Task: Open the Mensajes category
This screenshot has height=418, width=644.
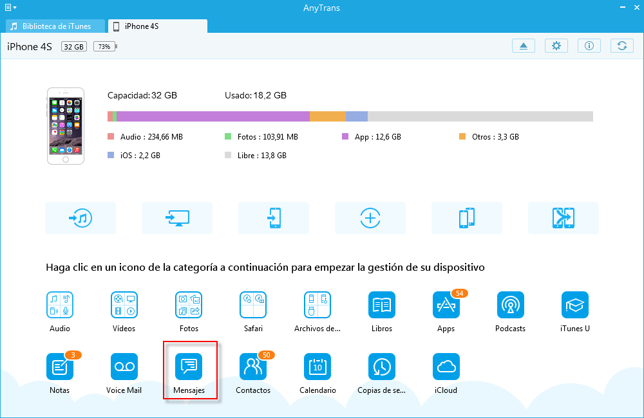Action: (x=189, y=367)
